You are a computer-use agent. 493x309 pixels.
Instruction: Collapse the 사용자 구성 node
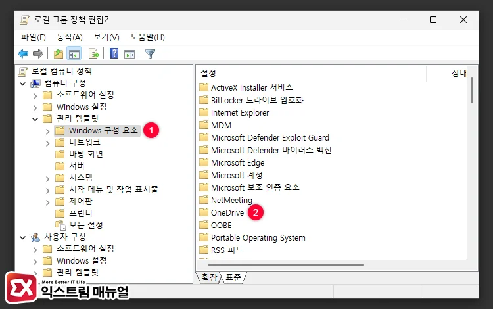tap(22, 237)
